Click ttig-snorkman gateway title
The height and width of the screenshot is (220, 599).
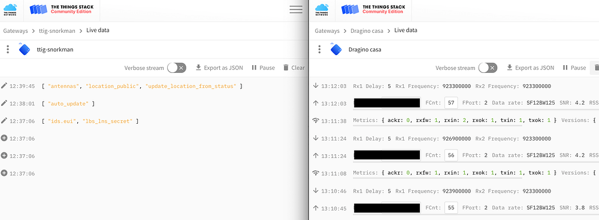coord(55,50)
